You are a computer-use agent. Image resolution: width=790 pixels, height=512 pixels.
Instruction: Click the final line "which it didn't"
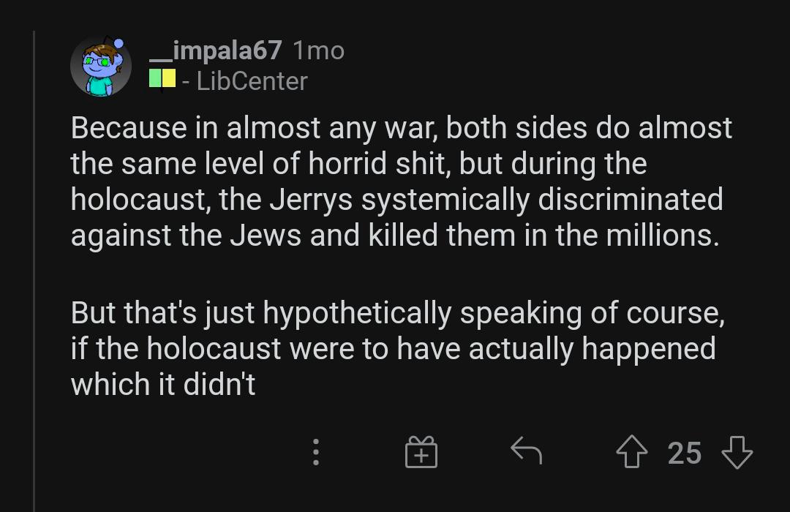163,385
